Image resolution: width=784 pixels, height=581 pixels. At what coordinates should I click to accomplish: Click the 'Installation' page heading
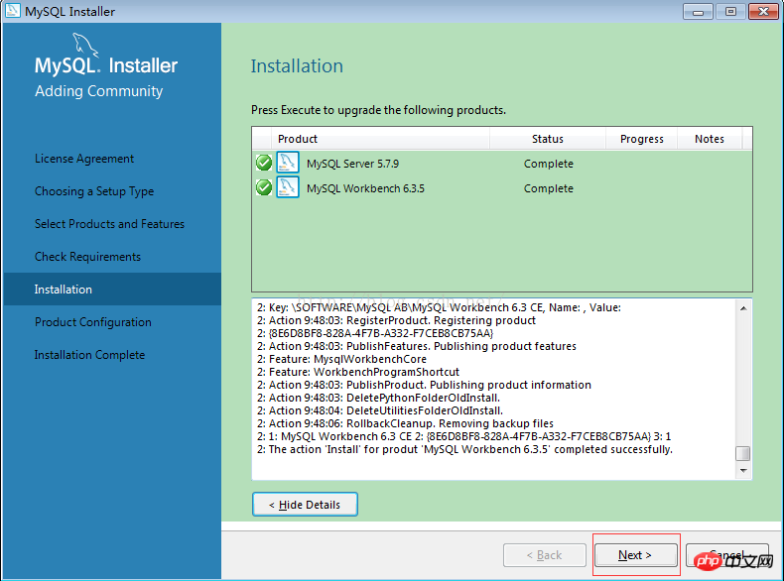tap(297, 66)
